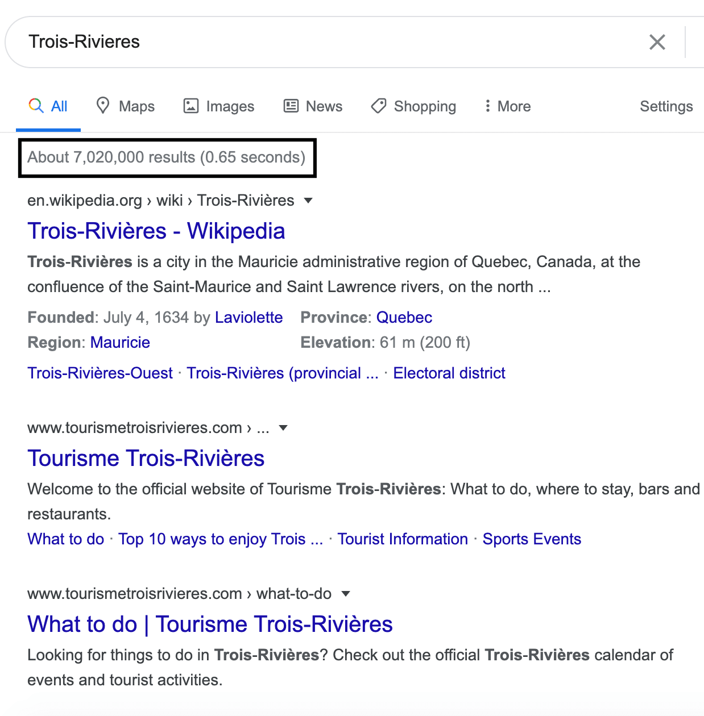704x716 pixels.
Task: Expand the en.wikipedia.org result dropdown arrow
Action: click(308, 201)
